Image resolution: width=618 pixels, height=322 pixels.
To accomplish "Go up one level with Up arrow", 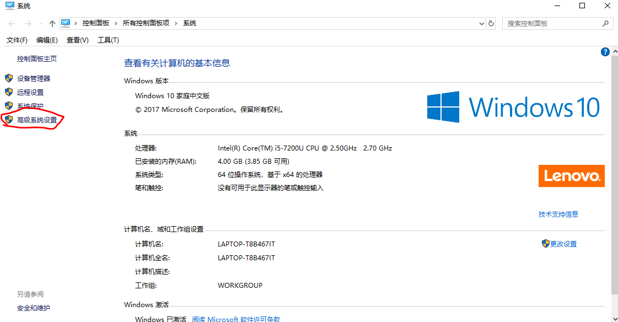I will point(52,24).
